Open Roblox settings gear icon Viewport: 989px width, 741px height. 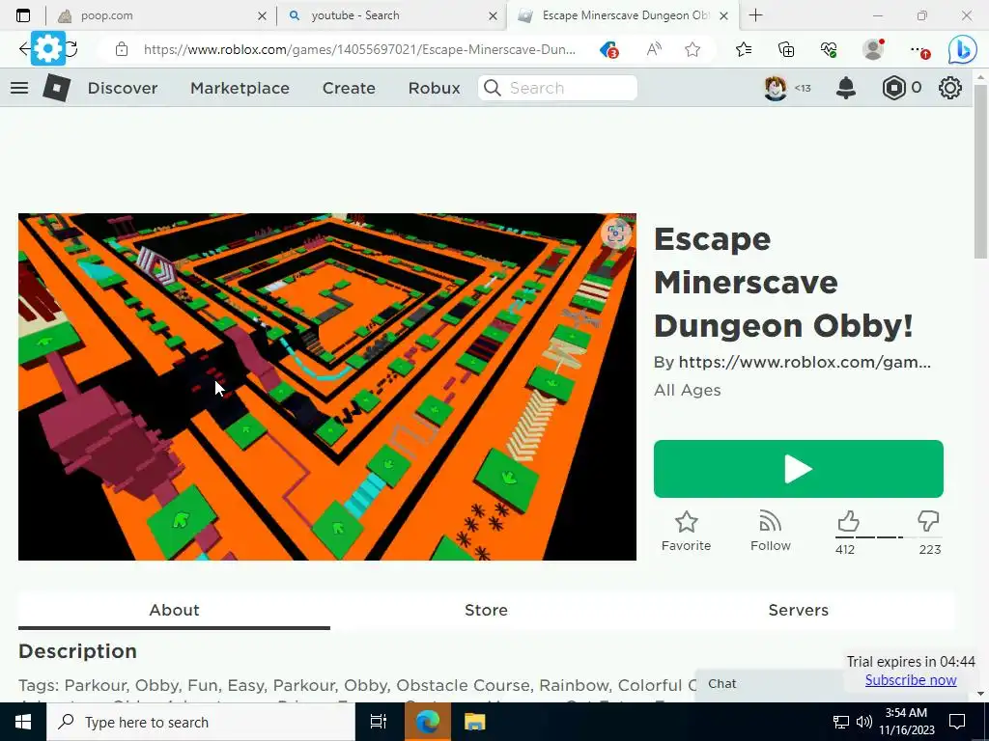tap(950, 88)
